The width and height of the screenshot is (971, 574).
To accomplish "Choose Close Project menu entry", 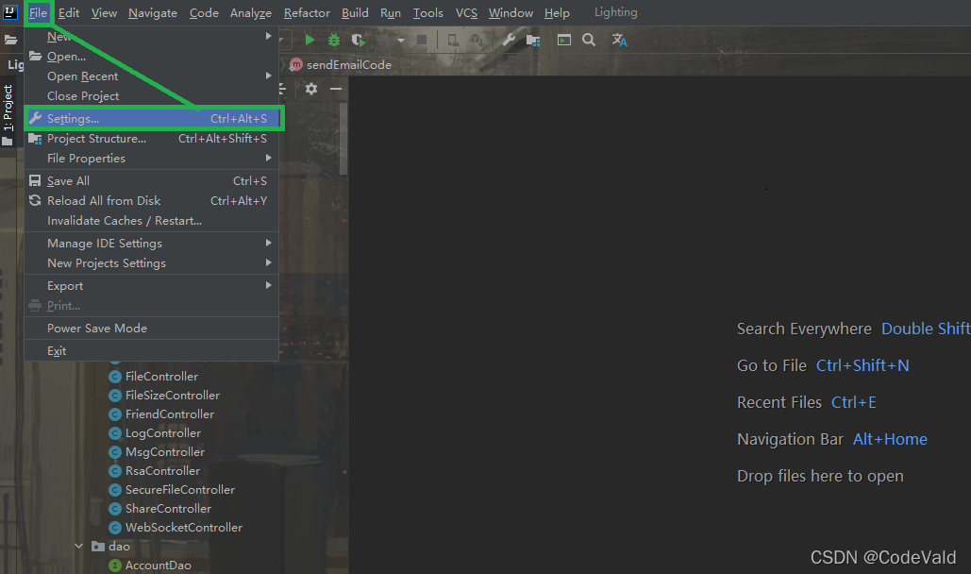I will click(x=151, y=96).
